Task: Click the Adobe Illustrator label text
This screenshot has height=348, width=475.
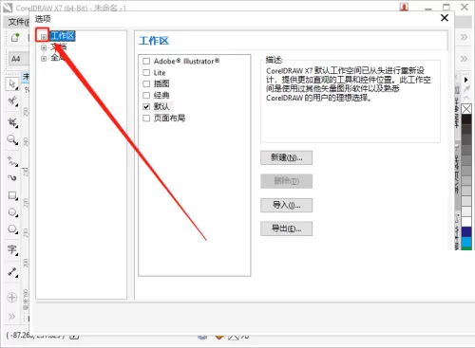Action: tap(186, 61)
